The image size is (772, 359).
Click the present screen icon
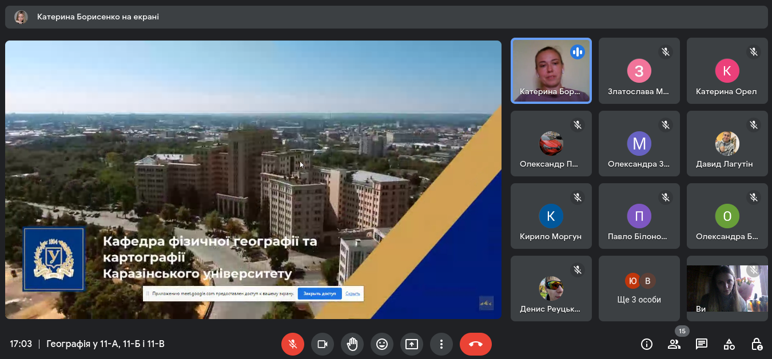point(412,344)
